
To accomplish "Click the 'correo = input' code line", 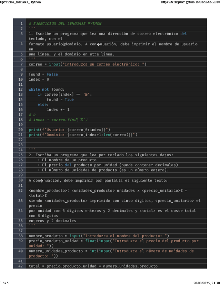I will click(x=87, y=64).
